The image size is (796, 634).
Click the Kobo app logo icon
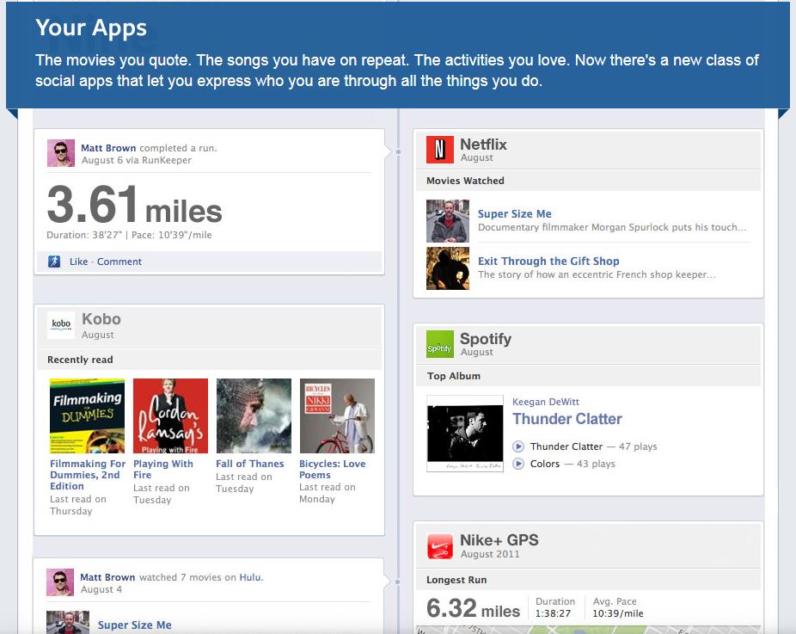point(61,325)
